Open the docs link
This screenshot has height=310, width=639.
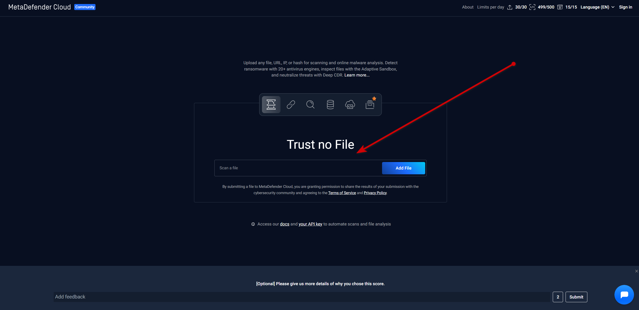tap(285, 224)
